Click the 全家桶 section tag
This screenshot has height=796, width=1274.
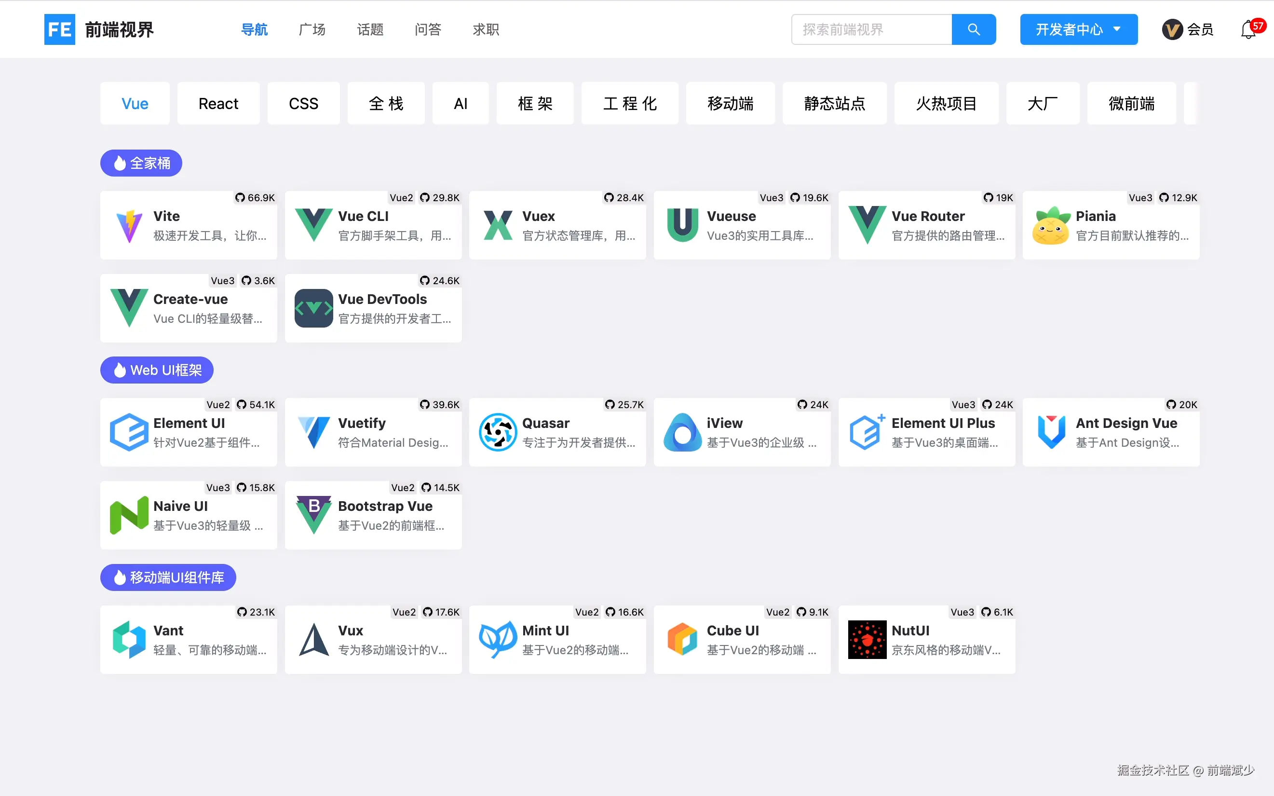[141, 163]
